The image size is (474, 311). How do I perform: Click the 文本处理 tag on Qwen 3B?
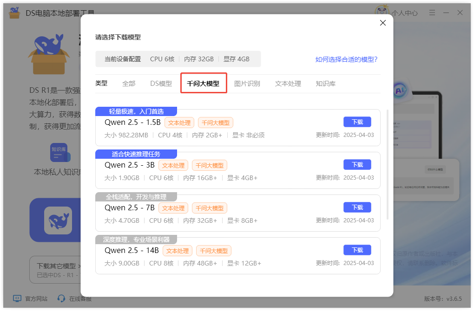click(x=173, y=165)
